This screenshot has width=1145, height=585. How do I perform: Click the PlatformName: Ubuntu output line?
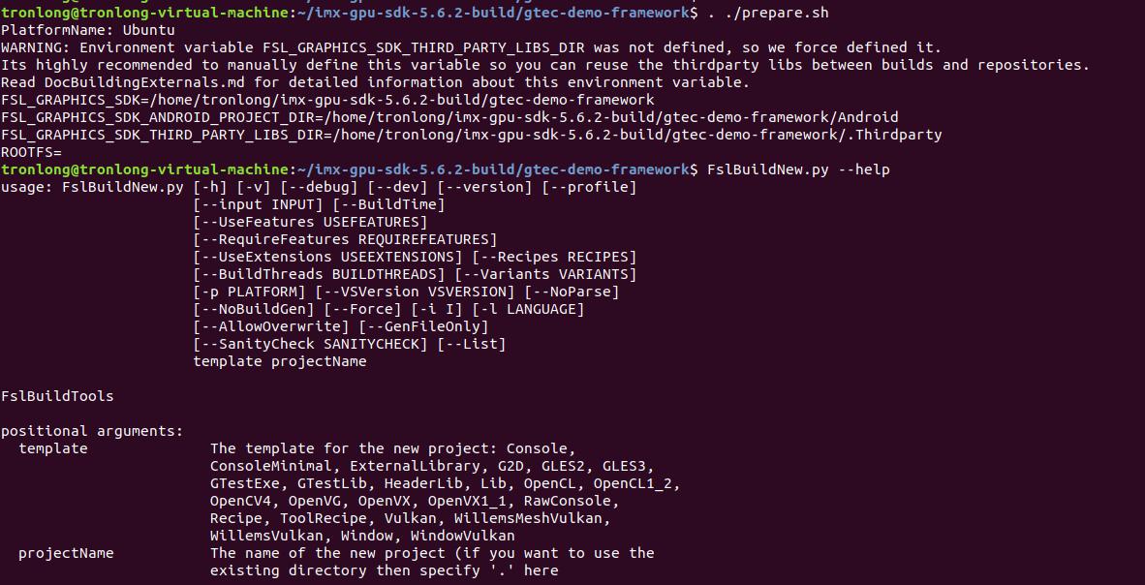click(88, 30)
